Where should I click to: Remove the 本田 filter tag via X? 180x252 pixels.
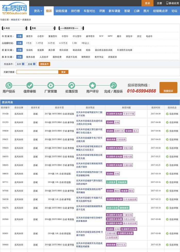click(23, 64)
